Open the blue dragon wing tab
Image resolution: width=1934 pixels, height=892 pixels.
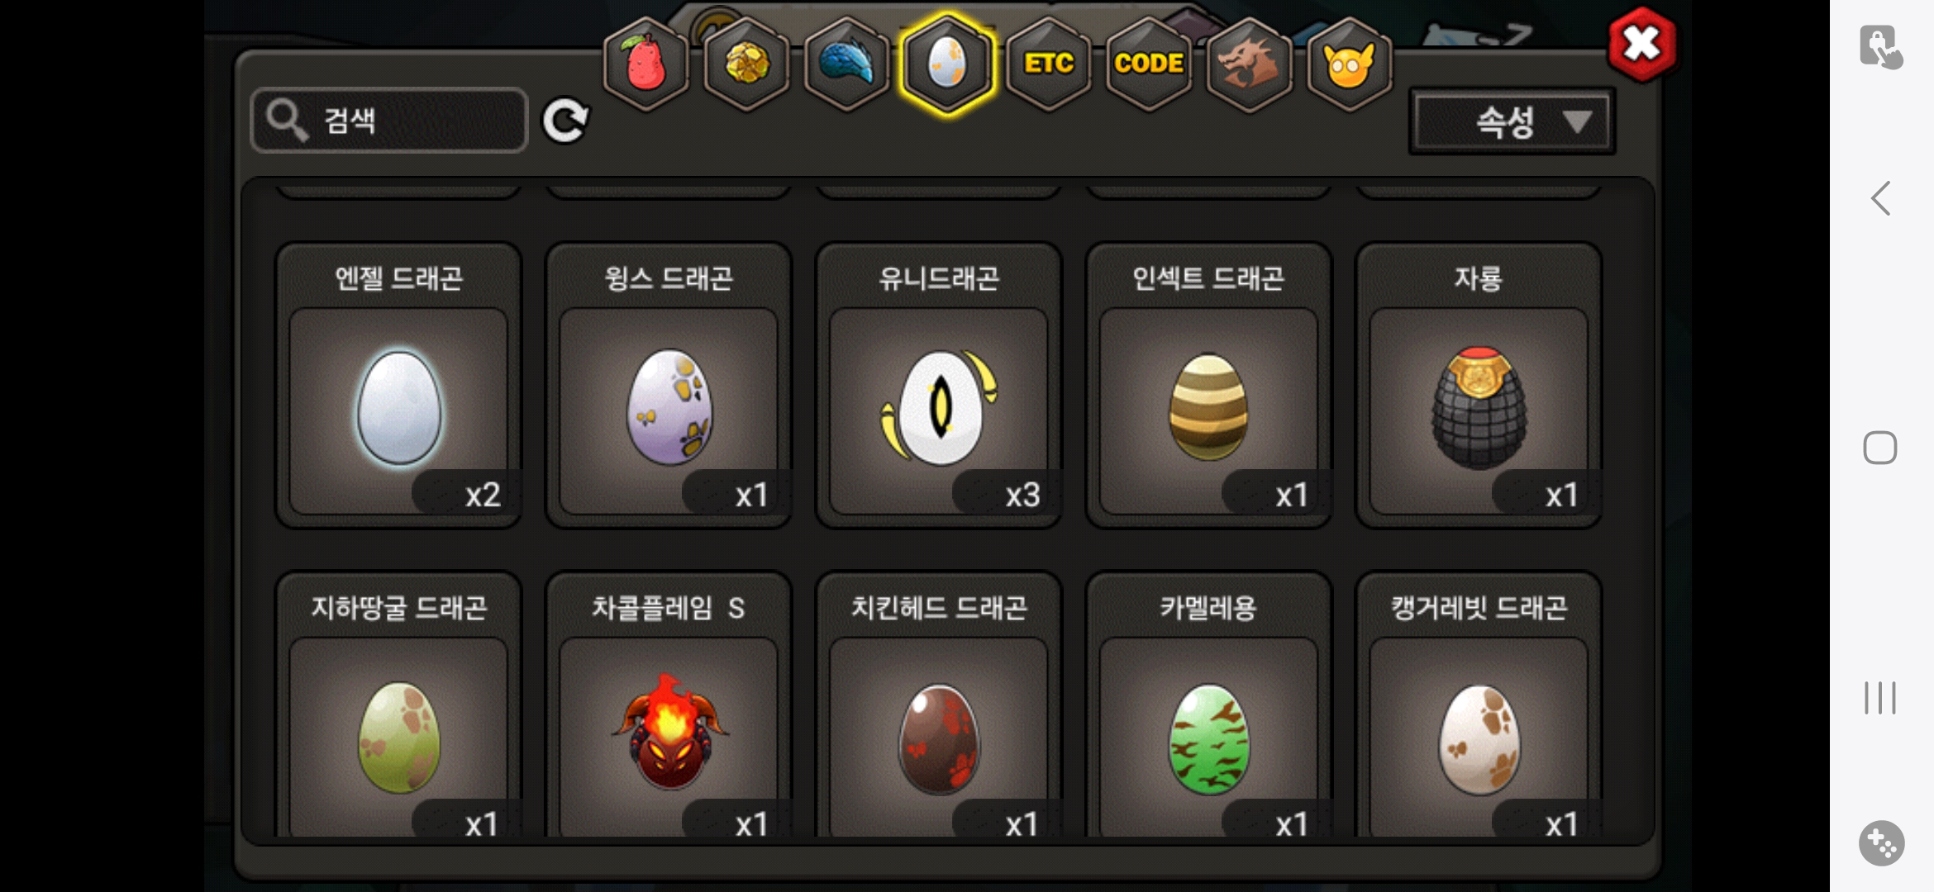pyautogui.click(x=846, y=64)
